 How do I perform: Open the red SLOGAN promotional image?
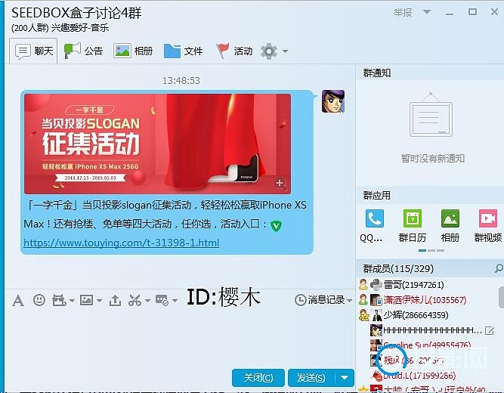click(157, 144)
